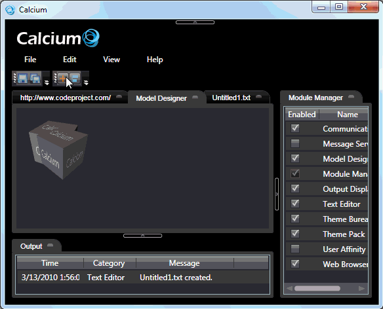Collapse the top banner using the expander handle
Screen dimensions: 383x309
pos(195,22)
